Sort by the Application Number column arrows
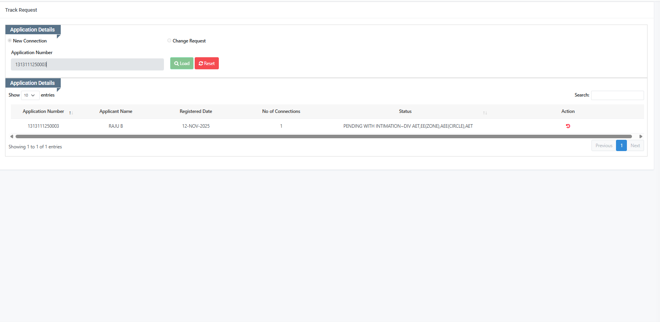This screenshot has height=322, width=660. coord(71,113)
